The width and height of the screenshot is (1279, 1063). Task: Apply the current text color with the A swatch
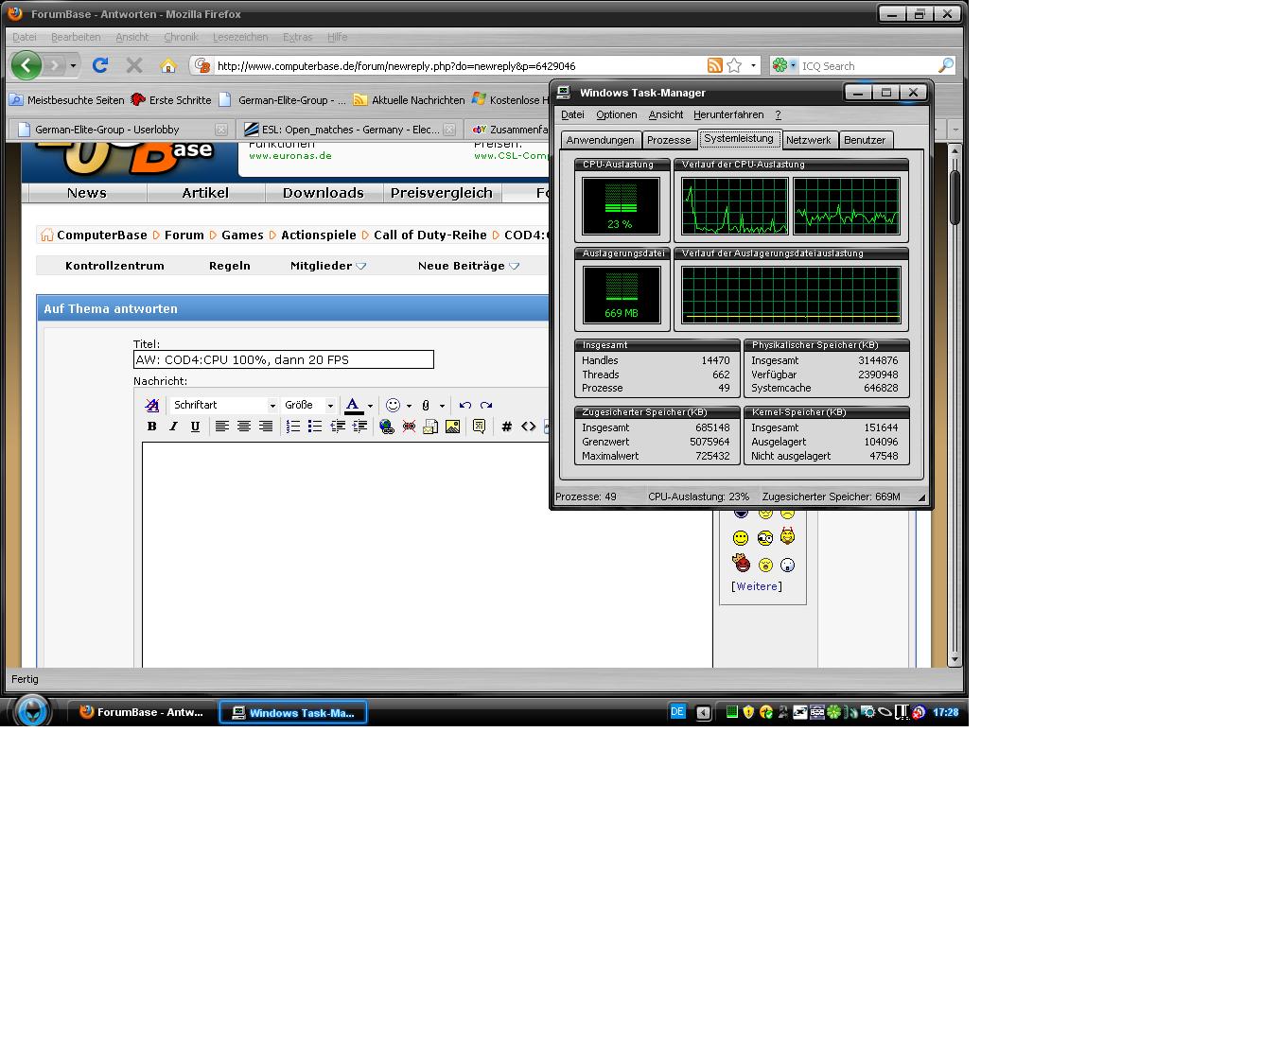pyautogui.click(x=353, y=405)
